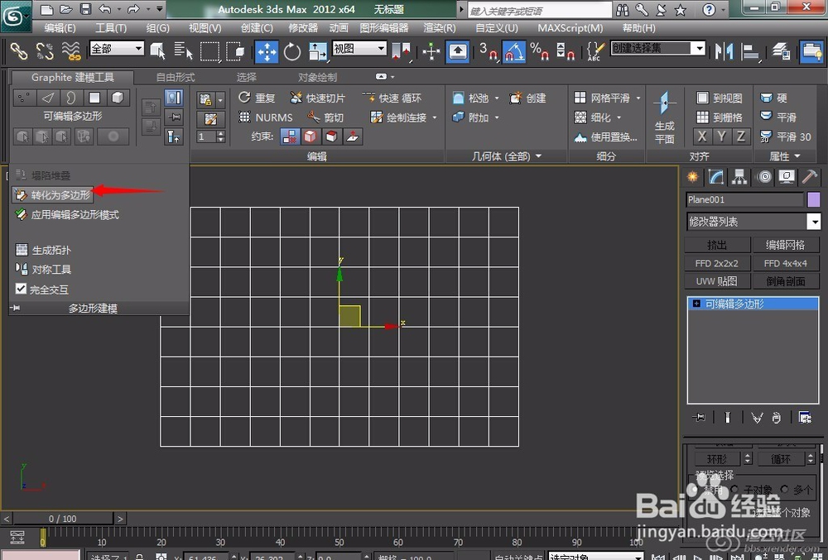Select the 多个 radio button
The width and height of the screenshot is (828, 560).
[784, 490]
